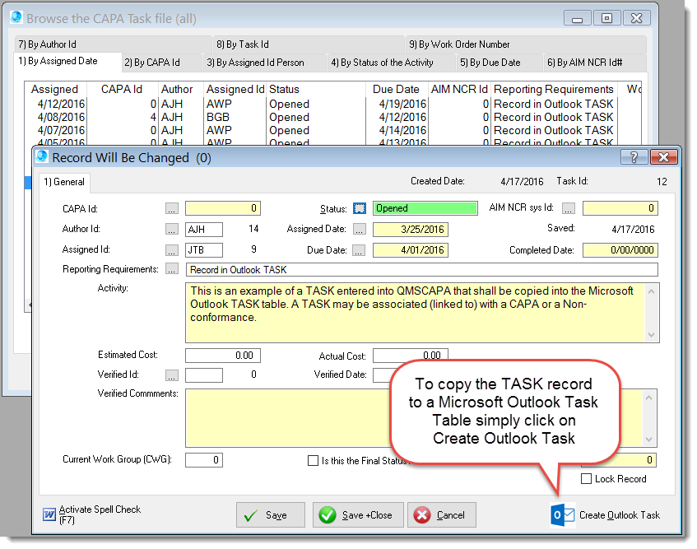
Task: Enable the Lock Record checkbox
Action: tap(588, 478)
